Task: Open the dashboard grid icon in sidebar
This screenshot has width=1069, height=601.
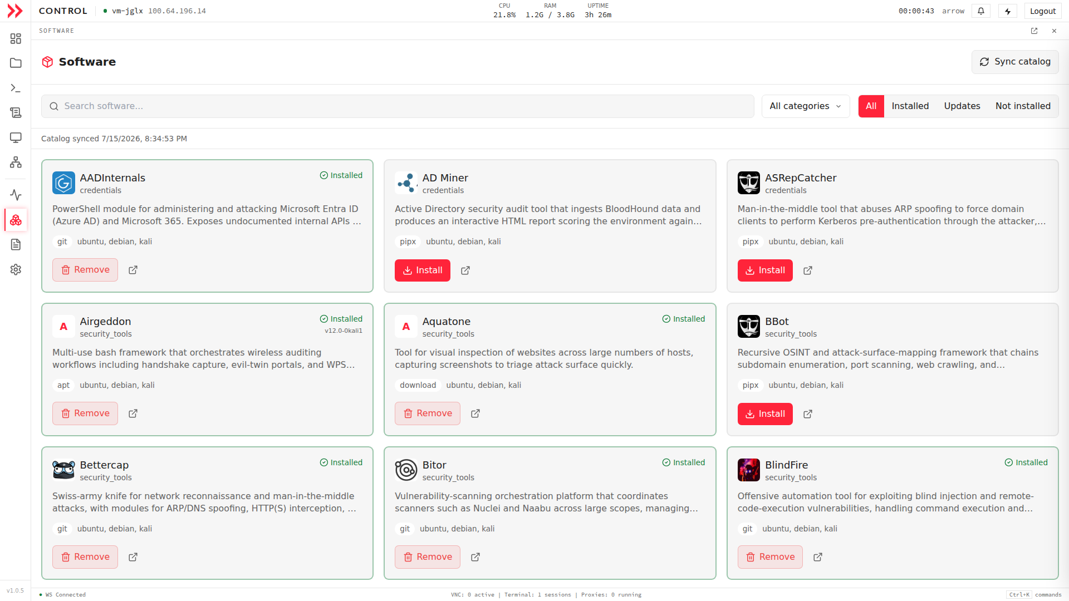Action: pyautogui.click(x=16, y=38)
